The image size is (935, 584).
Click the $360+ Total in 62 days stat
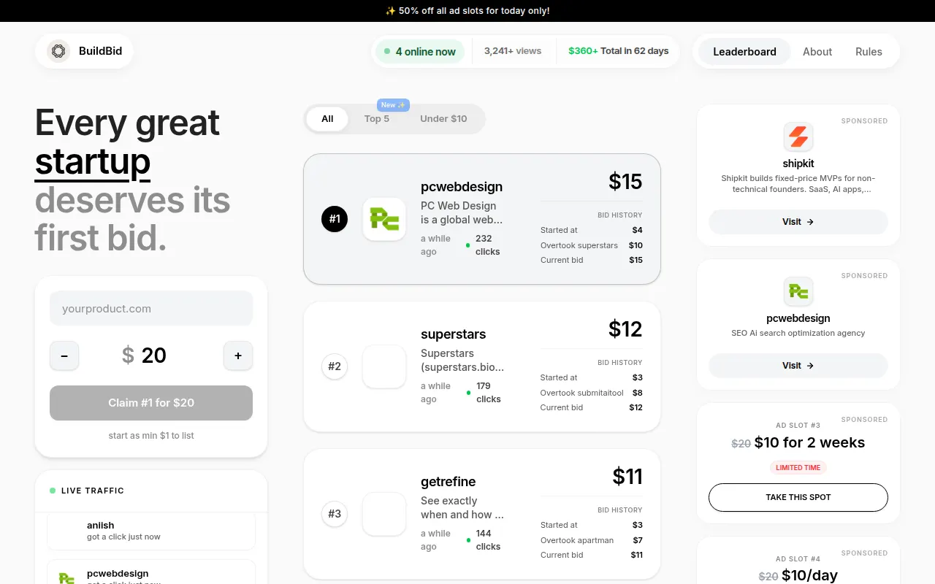619,51
